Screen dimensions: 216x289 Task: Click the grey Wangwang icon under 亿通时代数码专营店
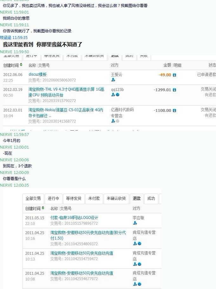(118, 121)
